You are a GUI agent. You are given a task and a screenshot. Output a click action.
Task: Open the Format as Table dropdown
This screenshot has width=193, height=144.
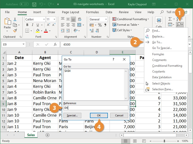[126, 25]
